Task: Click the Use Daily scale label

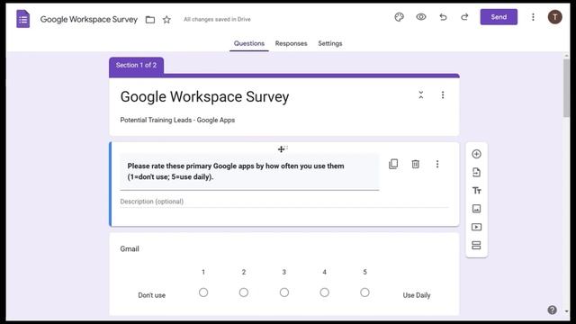Action: [x=416, y=295]
